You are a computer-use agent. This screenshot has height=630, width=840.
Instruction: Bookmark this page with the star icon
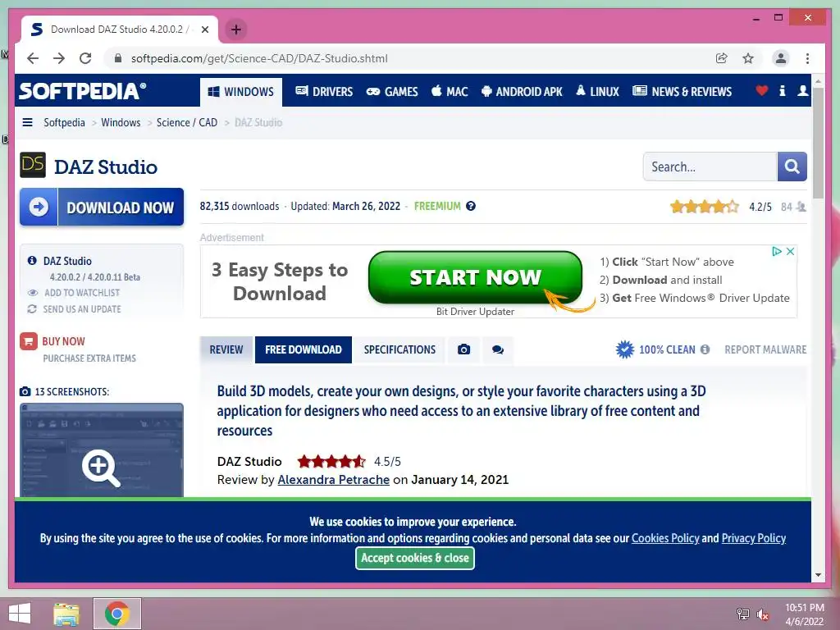[748, 58]
